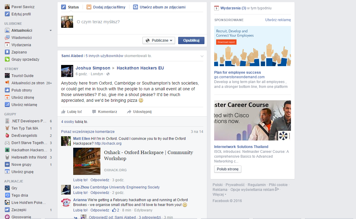This screenshot has height=219, width=356.
Task: Click Utwórz reklamę link in sponsored panel
Action: (278, 20)
